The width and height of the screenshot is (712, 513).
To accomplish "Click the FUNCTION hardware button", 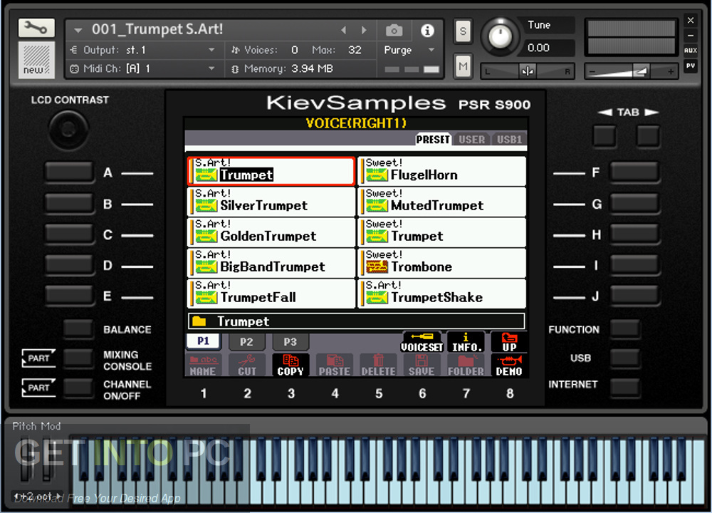I will click(x=625, y=328).
